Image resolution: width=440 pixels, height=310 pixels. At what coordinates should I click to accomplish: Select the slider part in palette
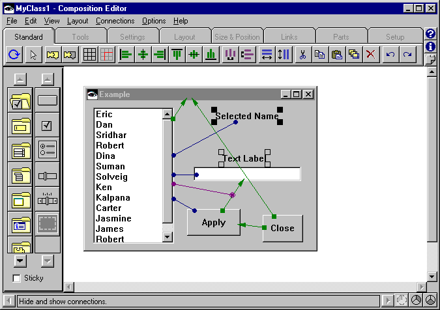(x=48, y=176)
